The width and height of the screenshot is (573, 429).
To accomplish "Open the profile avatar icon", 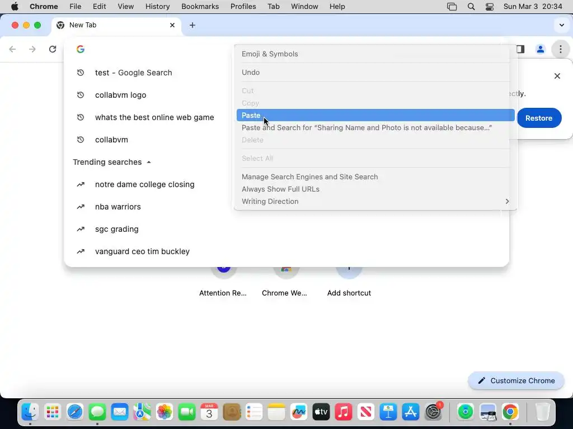I will click(x=540, y=49).
